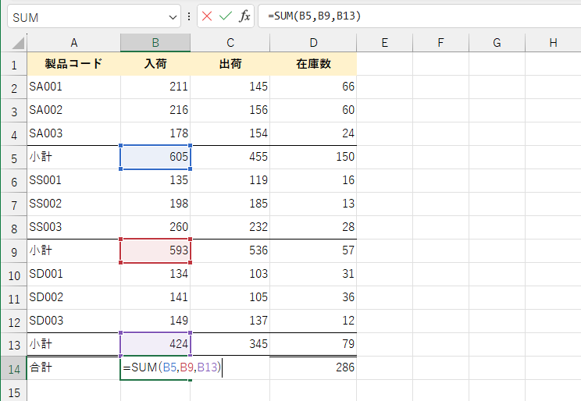
Task: Select column D header
Action: (313, 43)
